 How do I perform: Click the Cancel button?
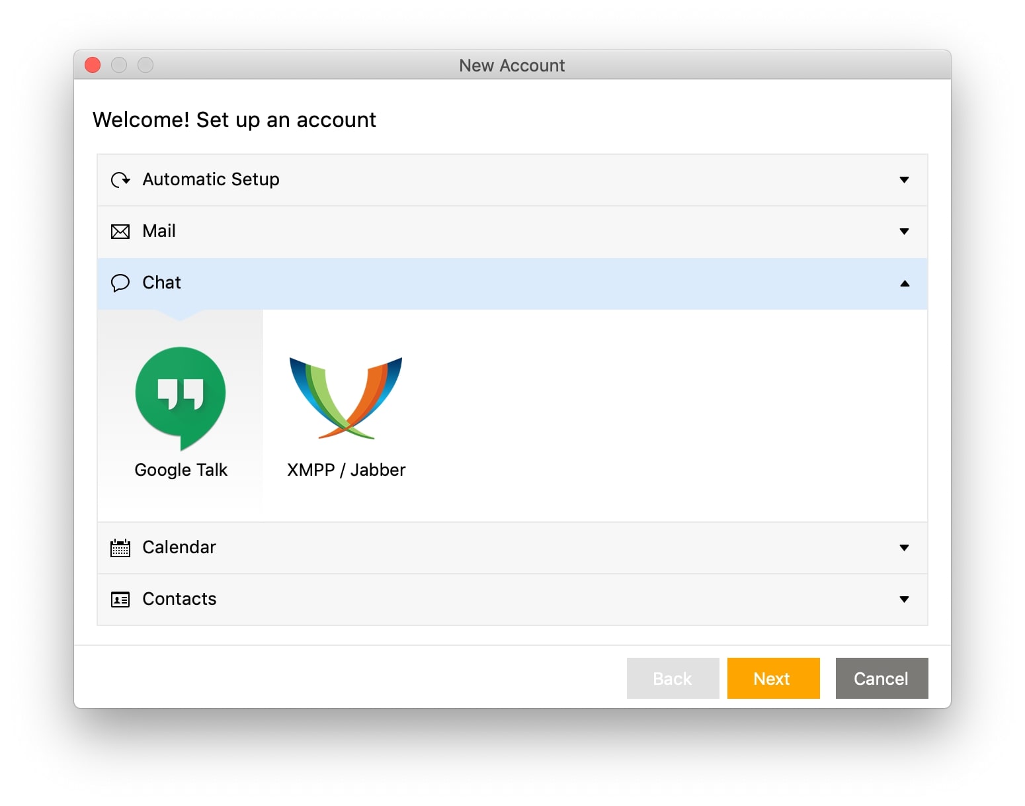pyautogui.click(x=881, y=678)
